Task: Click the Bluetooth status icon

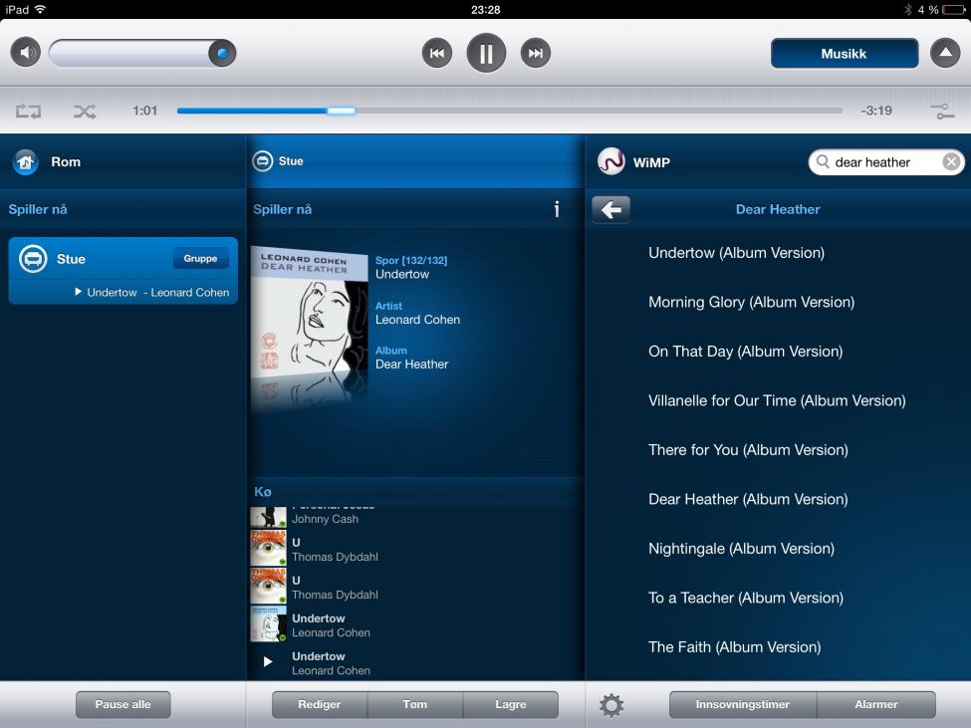Action: (x=908, y=9)
